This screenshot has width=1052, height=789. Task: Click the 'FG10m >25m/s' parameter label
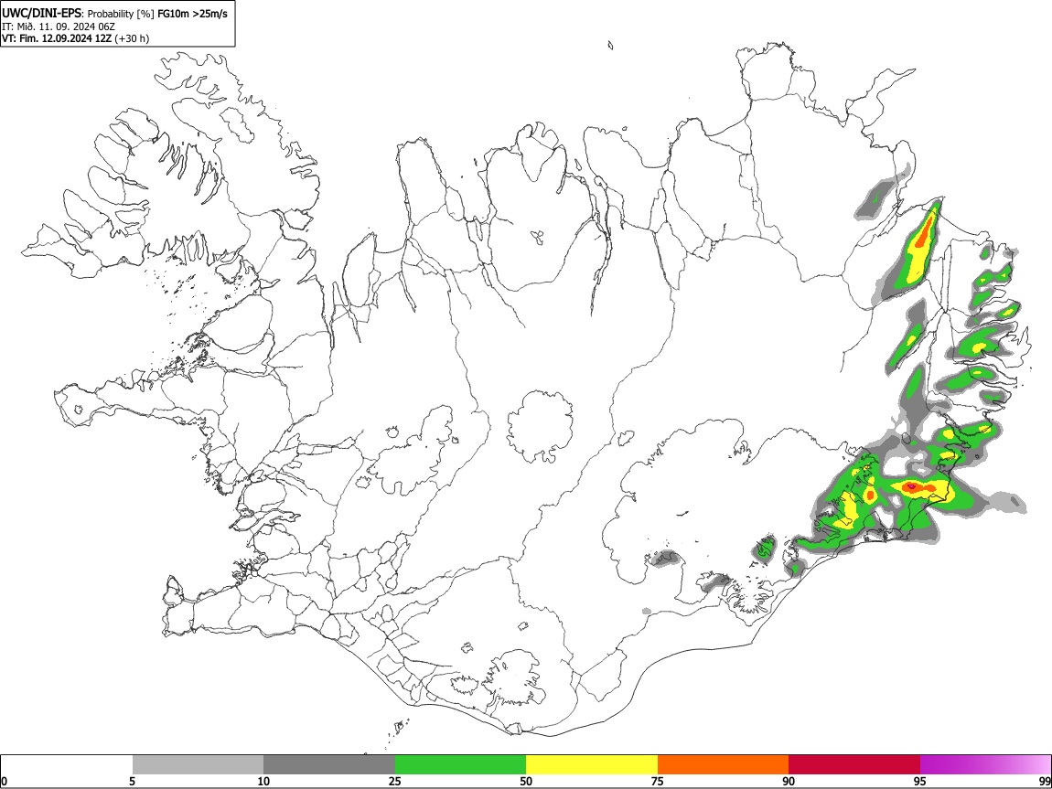192,14
